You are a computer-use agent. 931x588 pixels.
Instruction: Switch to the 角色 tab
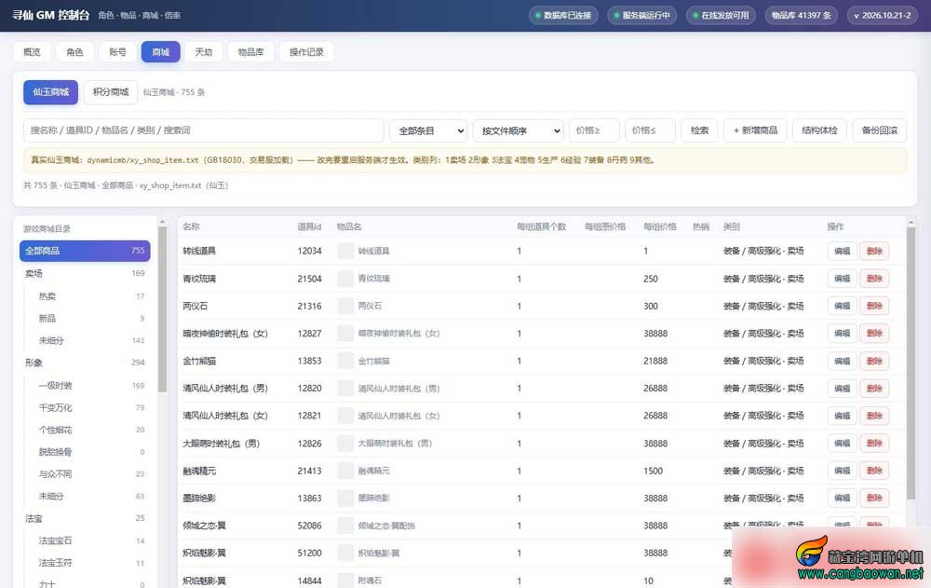[x=74, y=52]
